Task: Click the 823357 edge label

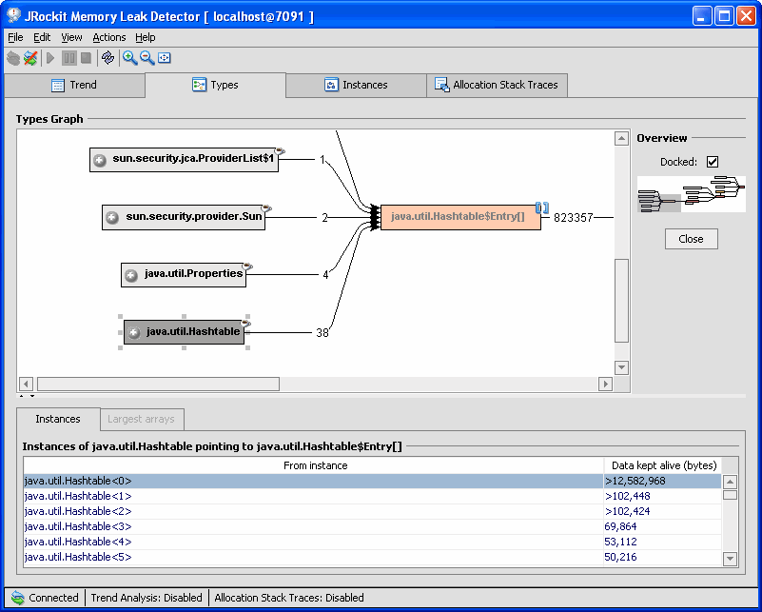Action: tap(574, 218)
